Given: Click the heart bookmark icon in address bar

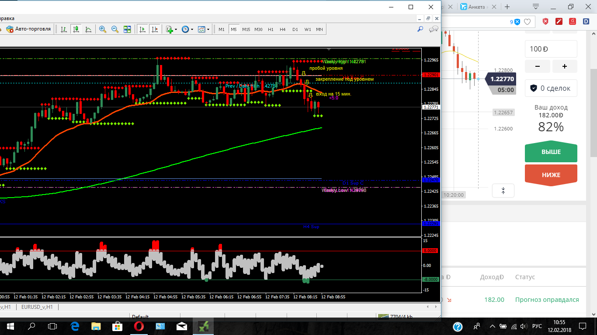Looking at the screenshot, I should coord(528,21).
